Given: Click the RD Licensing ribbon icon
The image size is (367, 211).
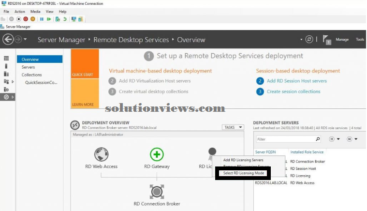Looking at the screenshot, I should tap(212, 153).
